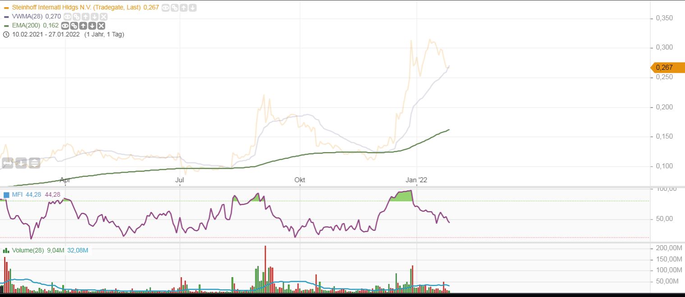Move the EMA(200) indicator down

point(92,26)
